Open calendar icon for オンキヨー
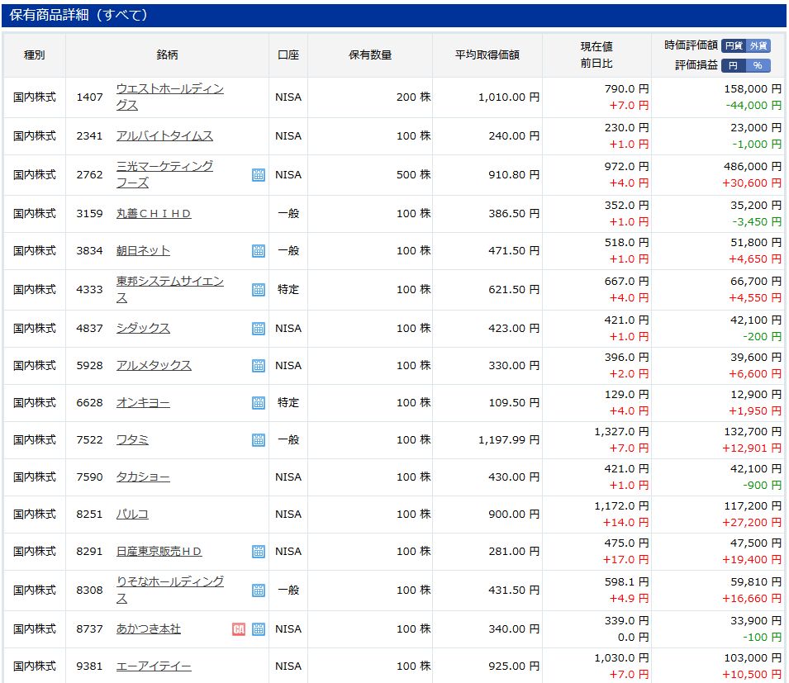 258,403
